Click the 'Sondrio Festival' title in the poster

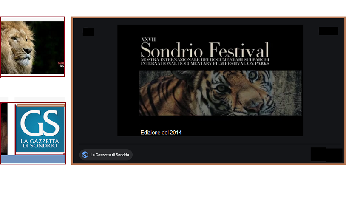click(205, 50)
